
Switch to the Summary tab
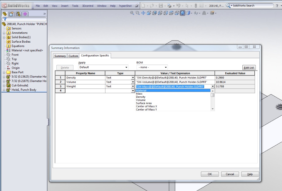click(x=60, y=56)
